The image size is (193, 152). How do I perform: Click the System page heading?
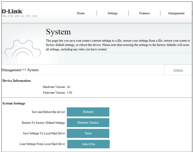coord(58,33)
